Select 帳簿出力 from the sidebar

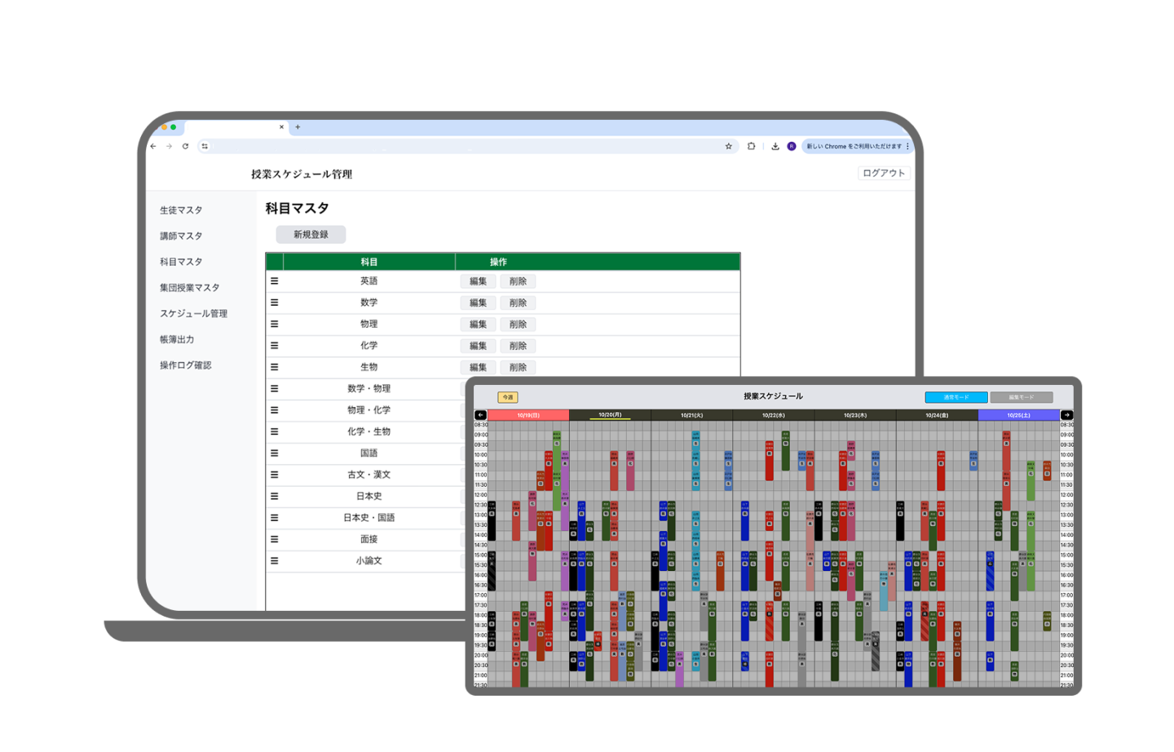pyautogui.click(x=177, y=339)
